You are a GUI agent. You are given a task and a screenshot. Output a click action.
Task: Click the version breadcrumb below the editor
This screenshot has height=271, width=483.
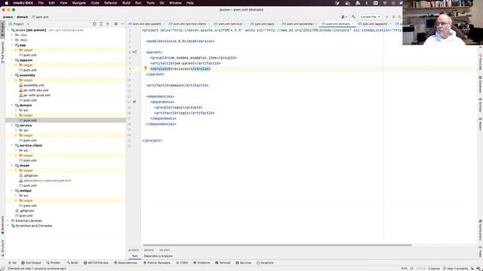pyautogui.click(x=165, y=250)
